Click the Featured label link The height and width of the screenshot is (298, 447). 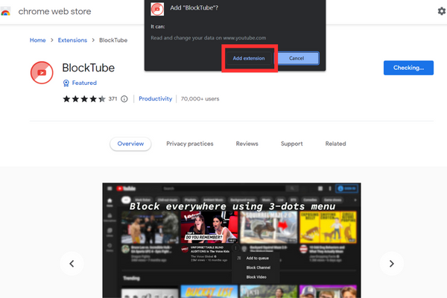(x=84, y=83)
